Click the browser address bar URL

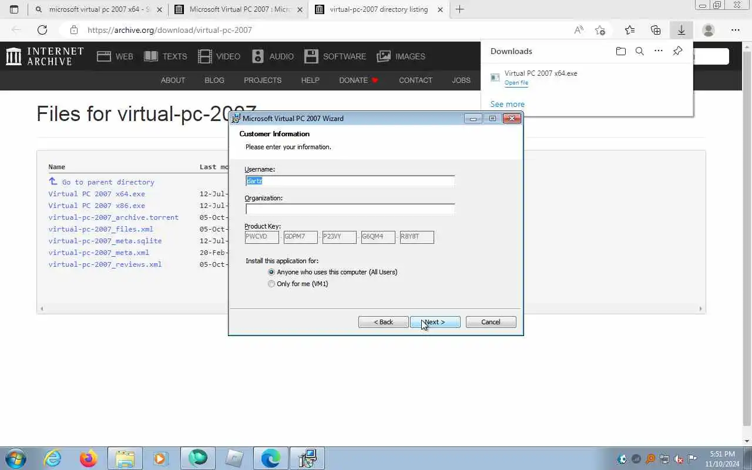point(170,30)
